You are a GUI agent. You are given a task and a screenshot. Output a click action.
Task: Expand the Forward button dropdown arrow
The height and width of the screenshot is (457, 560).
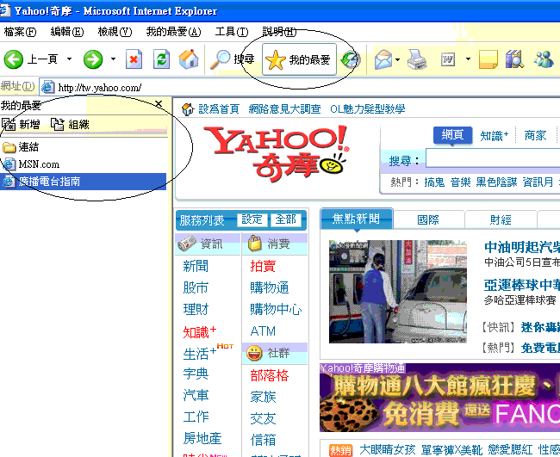pos(113,59)
